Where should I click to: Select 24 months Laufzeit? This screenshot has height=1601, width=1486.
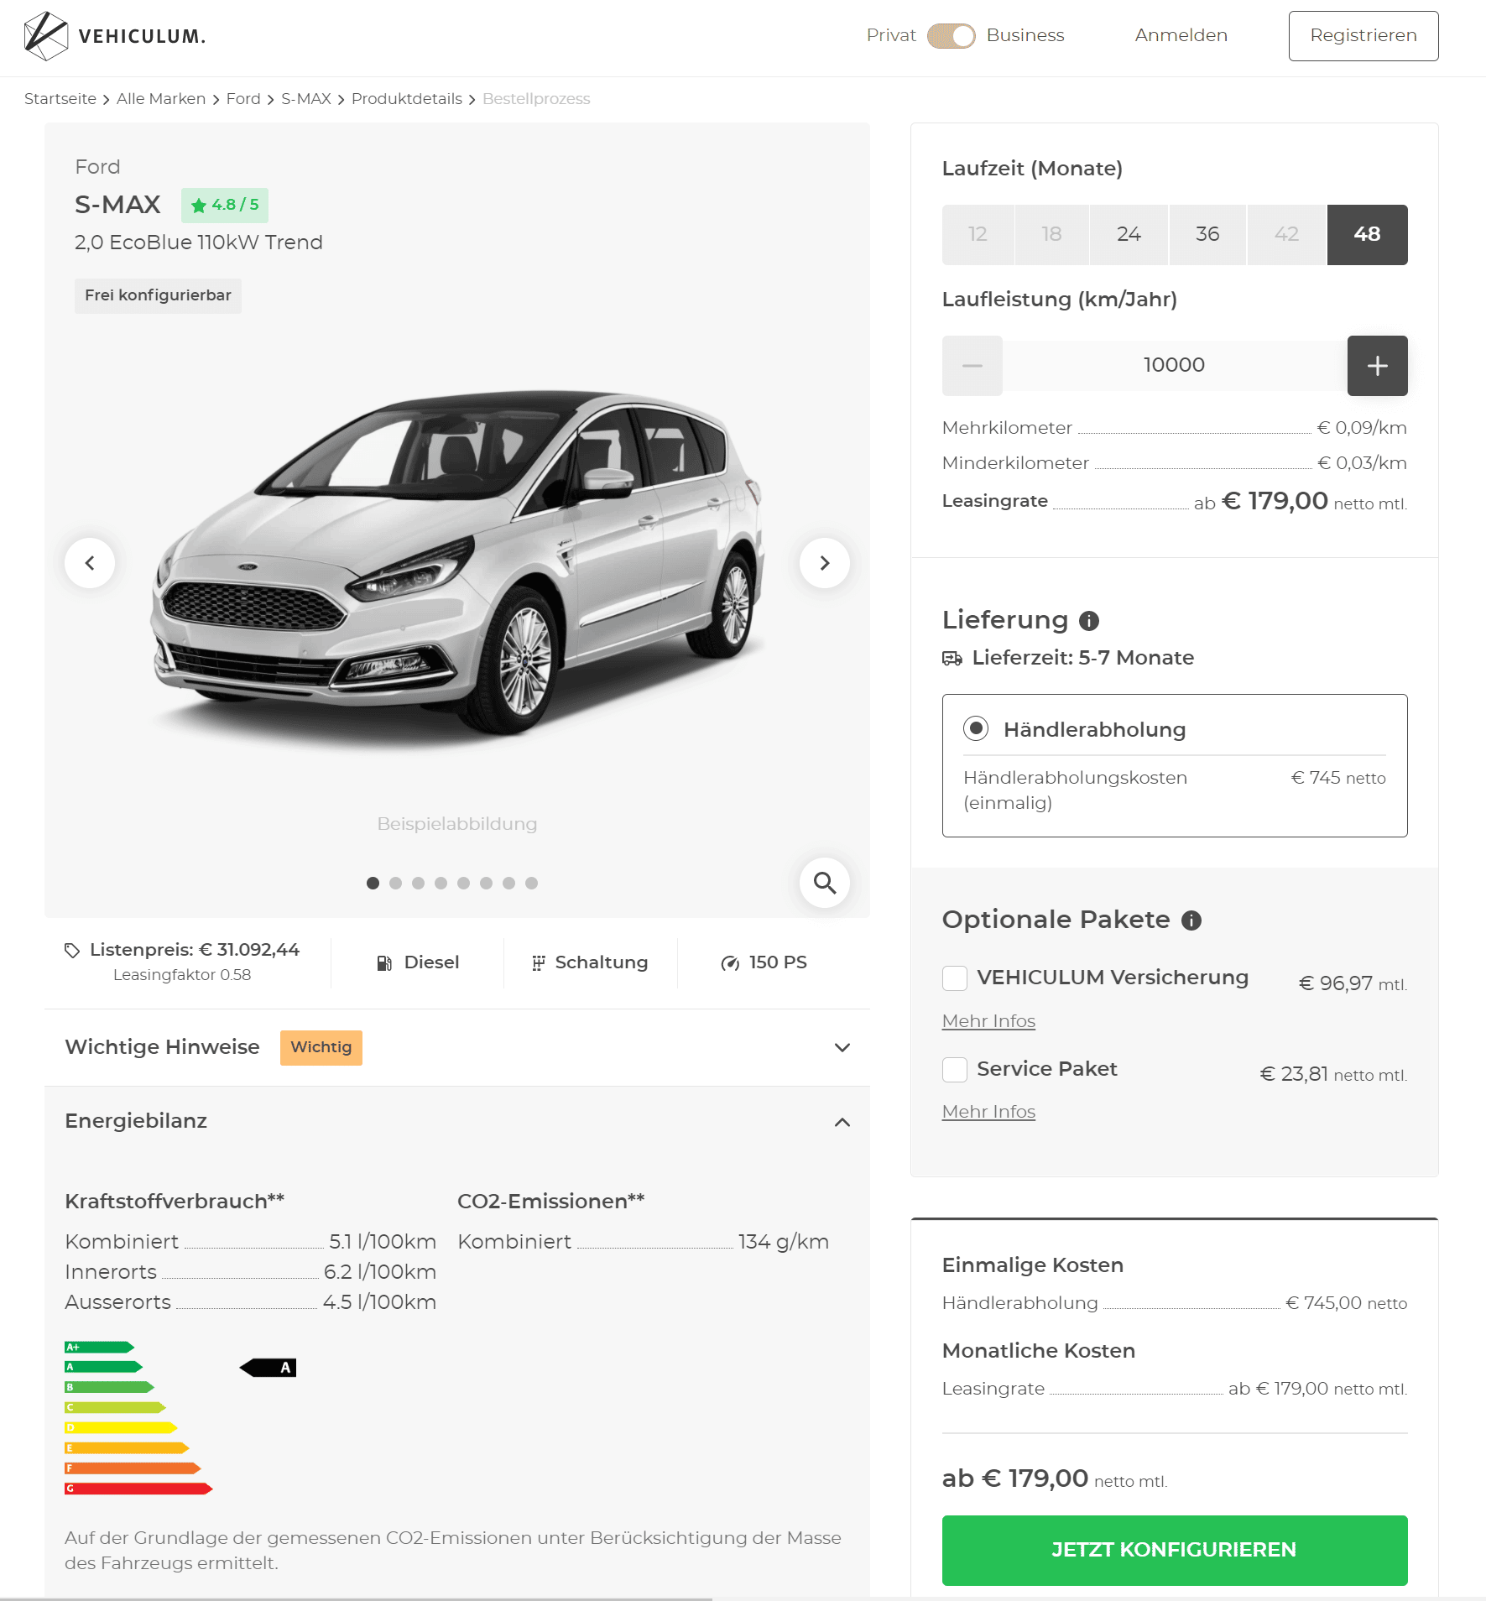click(x=1129, y=234)
